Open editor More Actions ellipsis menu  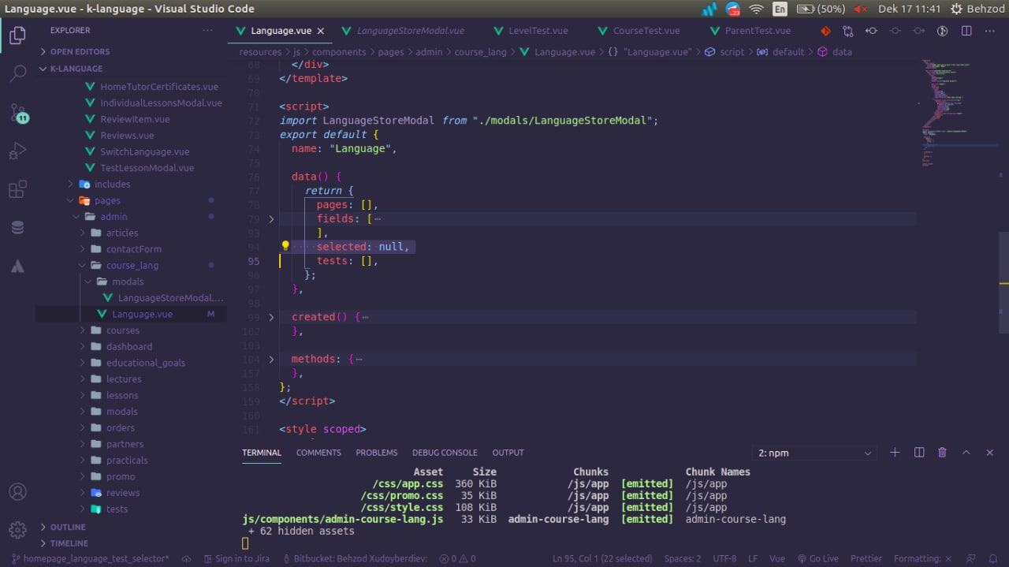tap(990, 31)
